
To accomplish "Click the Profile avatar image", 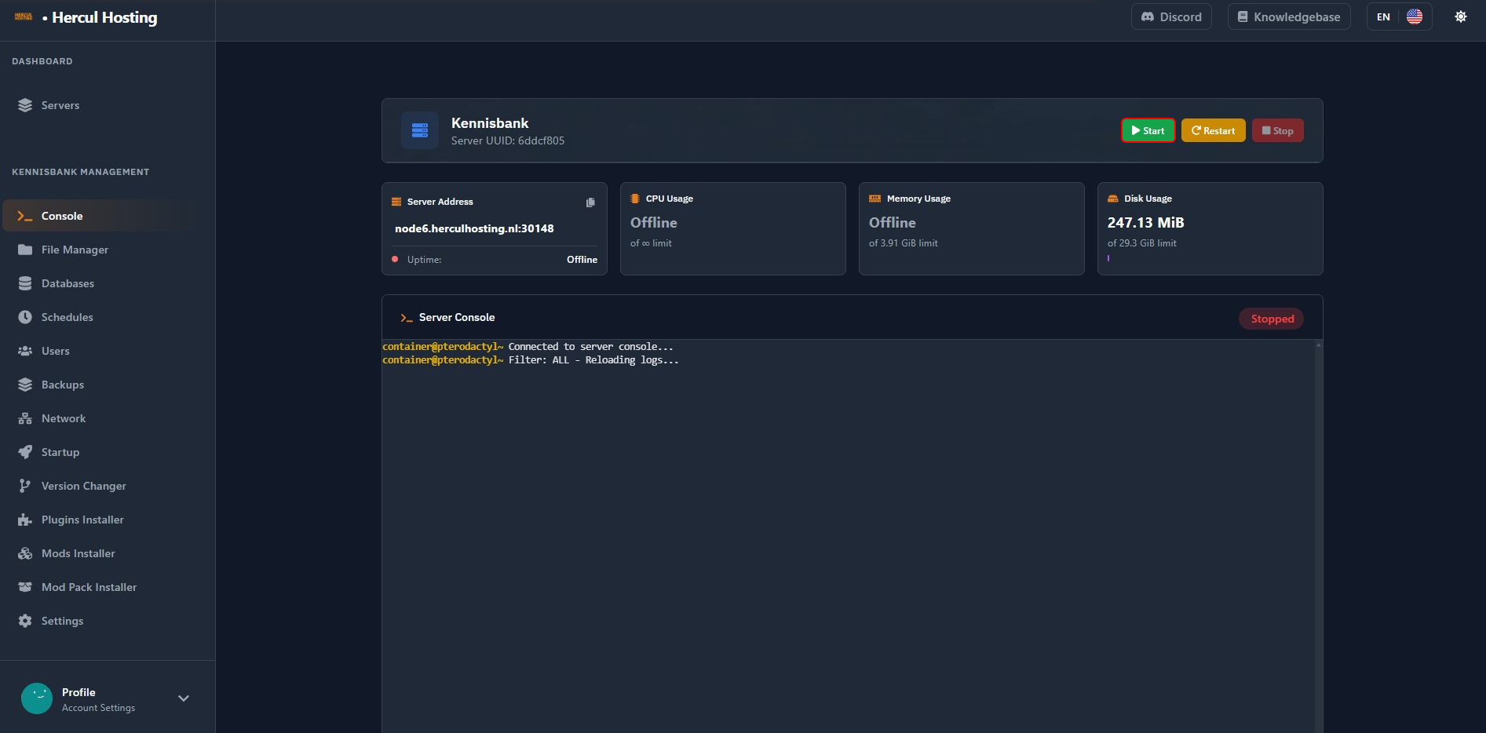I will (37, 698).
